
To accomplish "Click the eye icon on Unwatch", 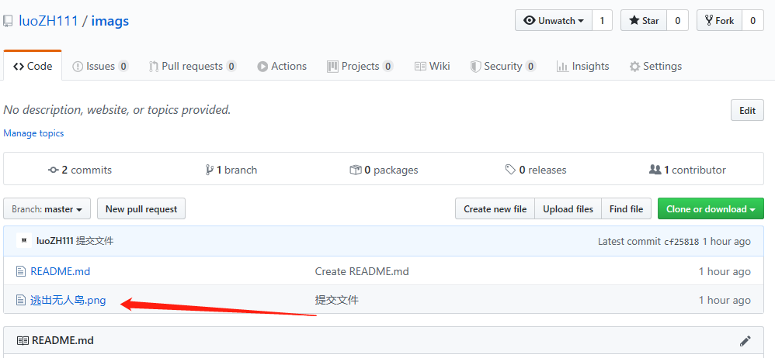I will pyautogui.click(x=530, y=21).
